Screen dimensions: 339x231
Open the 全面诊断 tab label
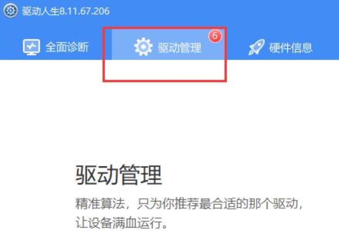point(67,47)
